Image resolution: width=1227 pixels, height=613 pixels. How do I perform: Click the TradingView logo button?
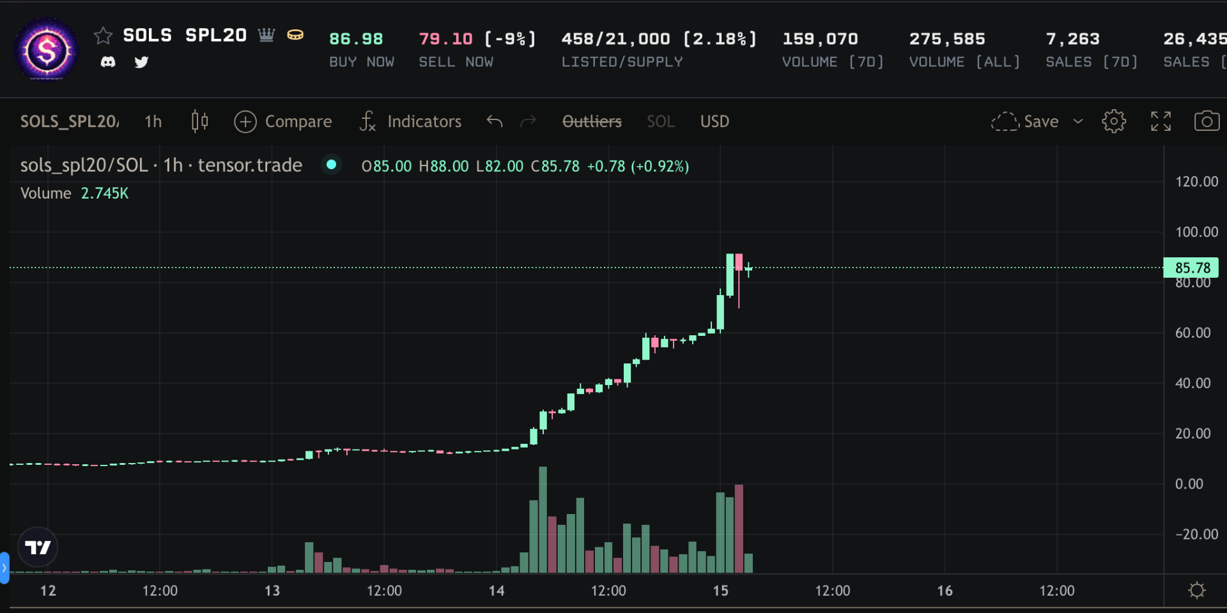click(38, 547)
